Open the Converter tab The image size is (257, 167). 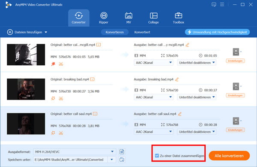point(79,18)
